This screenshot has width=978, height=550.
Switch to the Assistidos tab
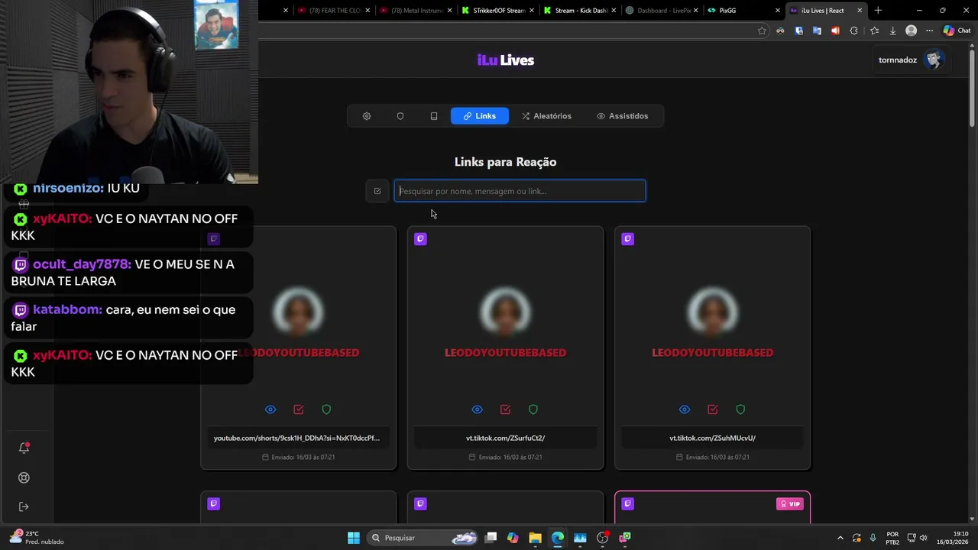(622, 116)
